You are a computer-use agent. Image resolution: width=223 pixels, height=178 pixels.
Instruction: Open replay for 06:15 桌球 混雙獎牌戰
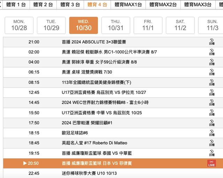click(212, 72)
